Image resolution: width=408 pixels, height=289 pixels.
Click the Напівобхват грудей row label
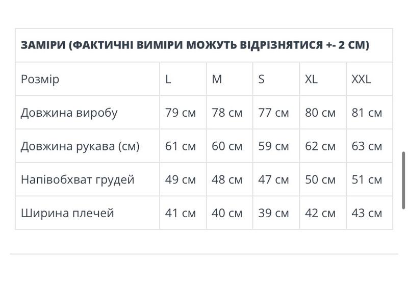78,179
